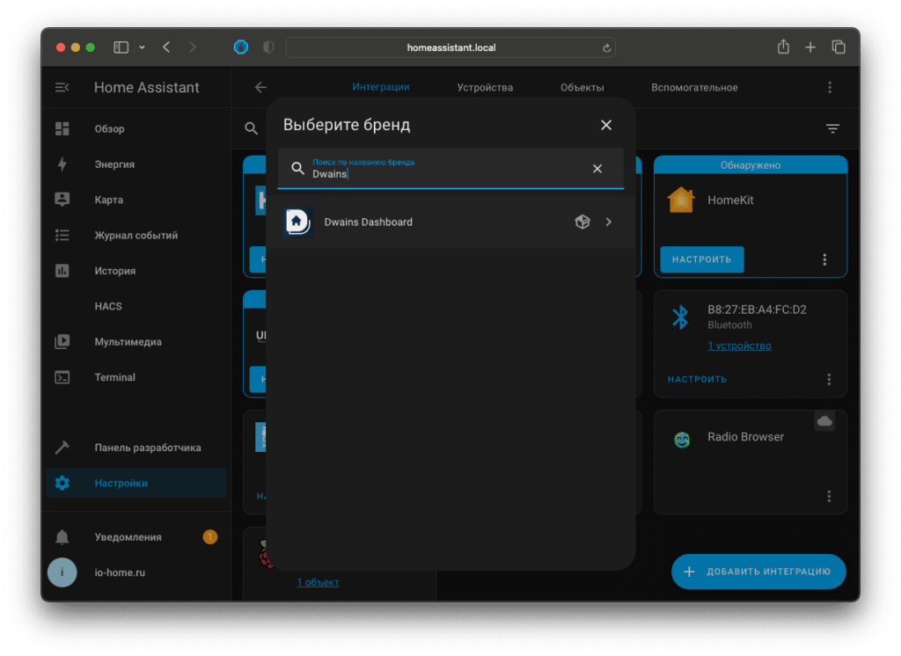
Task: Click ДОБАВИТЬ ИНТЕГРАЦИЮ button
Action: tap(758, 572)
